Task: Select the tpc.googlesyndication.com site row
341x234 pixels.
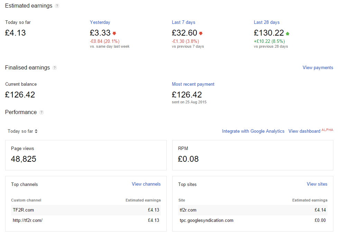Action: (253, 220)
